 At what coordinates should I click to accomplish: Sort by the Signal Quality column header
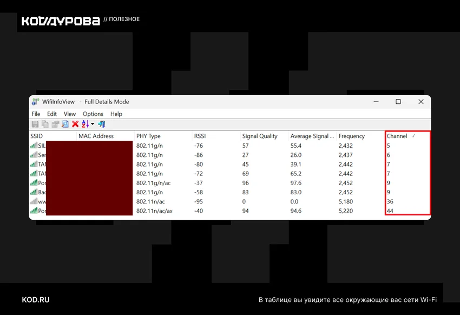264,136
